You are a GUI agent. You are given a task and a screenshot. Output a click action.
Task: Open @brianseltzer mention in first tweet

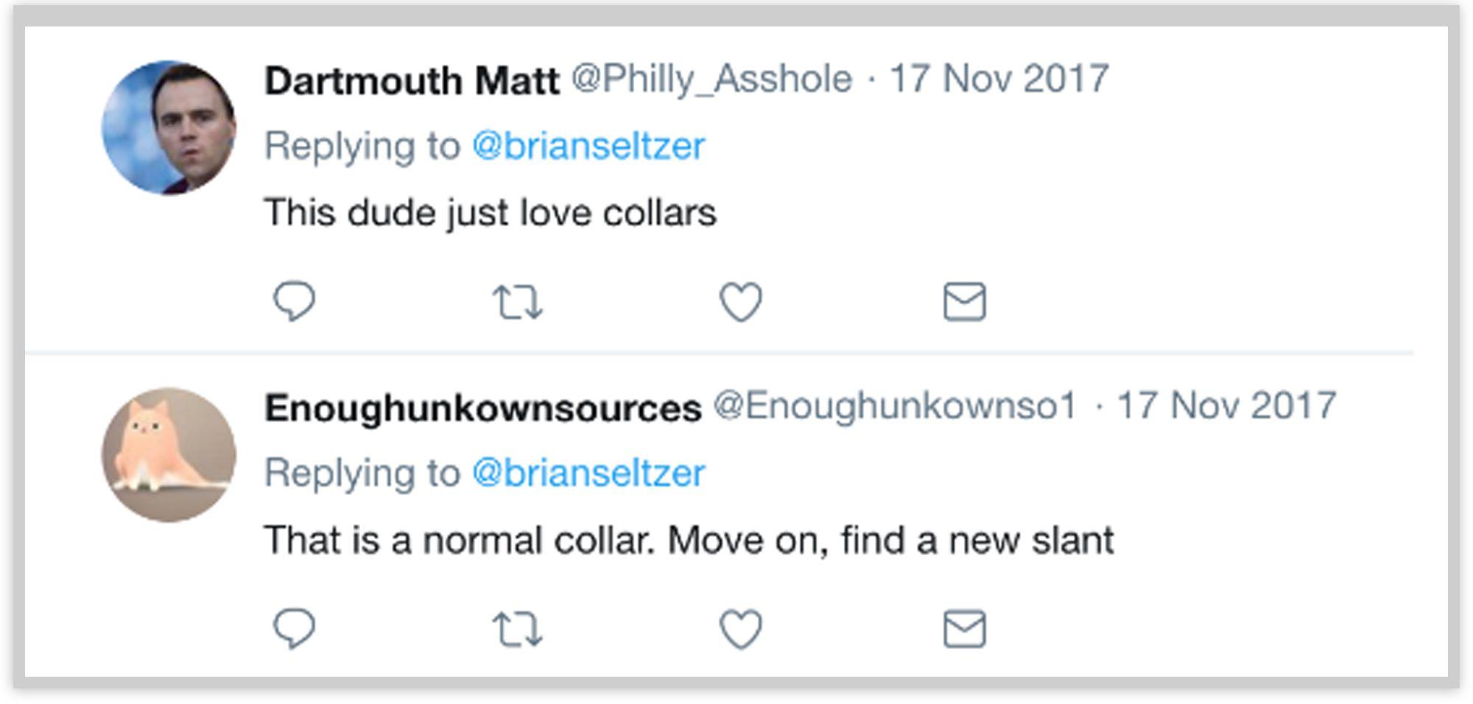point(588,146)
